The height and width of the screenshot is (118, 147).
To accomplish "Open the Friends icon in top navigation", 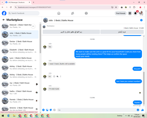I will [73, 13].
